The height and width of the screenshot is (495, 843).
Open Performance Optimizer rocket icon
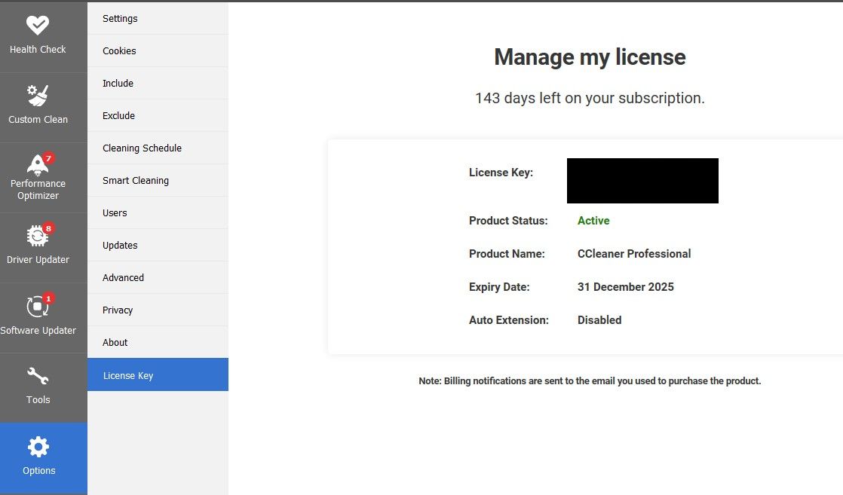(x=38, y=165)
